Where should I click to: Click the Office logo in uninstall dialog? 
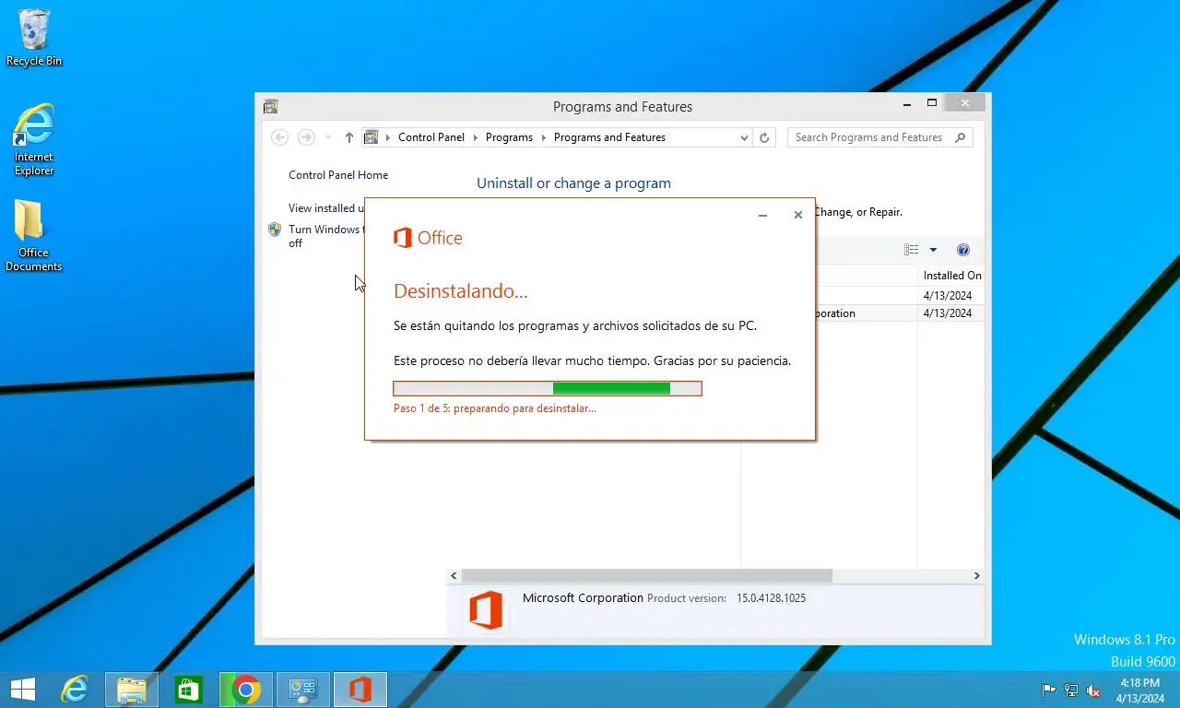(428, 238)
